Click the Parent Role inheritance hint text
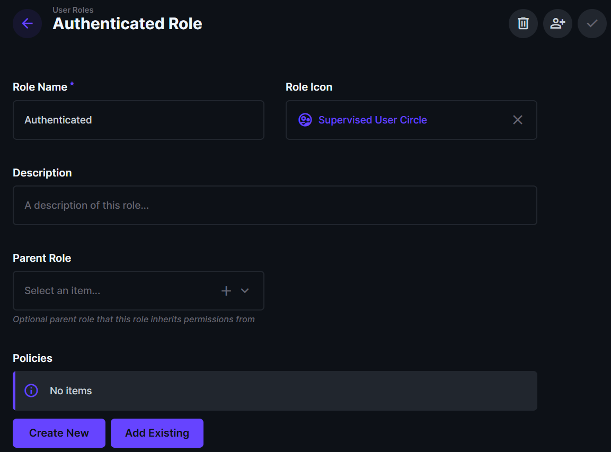This screenshot has height=452, width=611. pos(134,319)
